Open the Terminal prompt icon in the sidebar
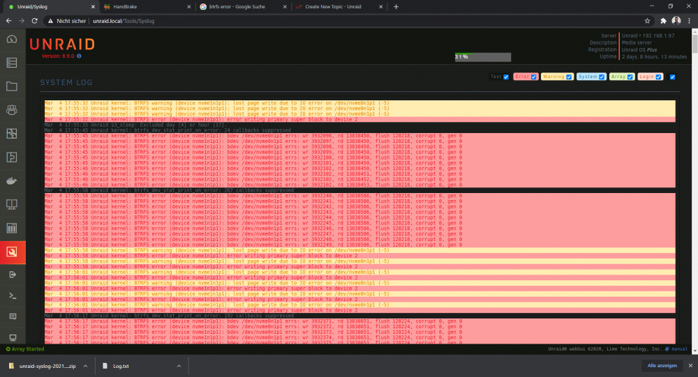 pos(13,295)
